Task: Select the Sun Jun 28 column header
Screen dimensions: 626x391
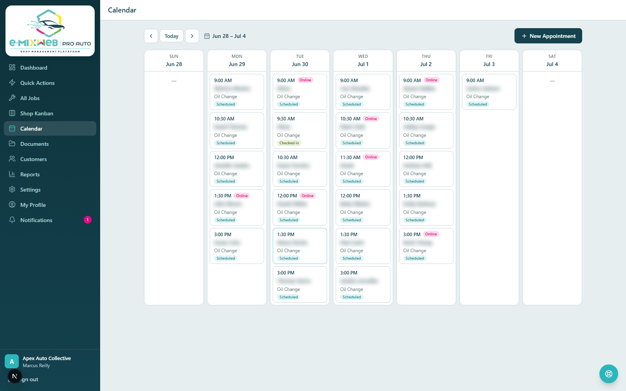Action: (174, 61)
